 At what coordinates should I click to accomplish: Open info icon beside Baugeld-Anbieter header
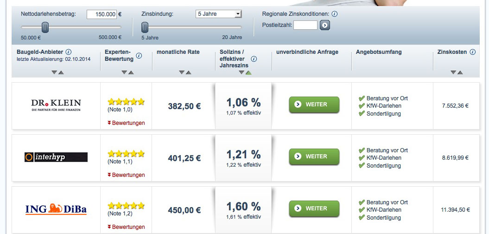69,52
